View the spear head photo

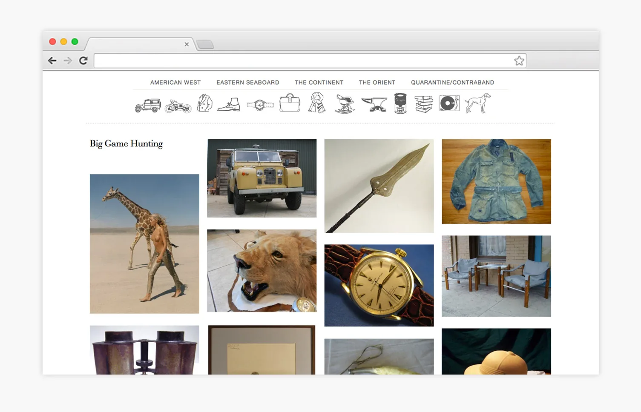point(379,186)
